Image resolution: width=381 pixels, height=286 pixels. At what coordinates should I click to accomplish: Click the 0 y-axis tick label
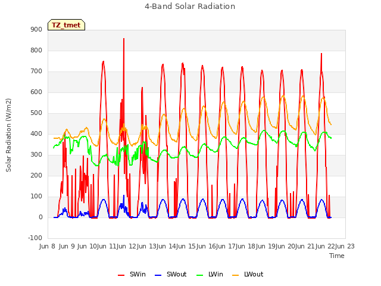click(x=40, y=217)
